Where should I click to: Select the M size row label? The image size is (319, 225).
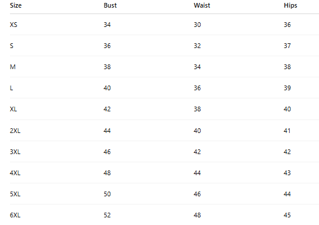[13, 67]
